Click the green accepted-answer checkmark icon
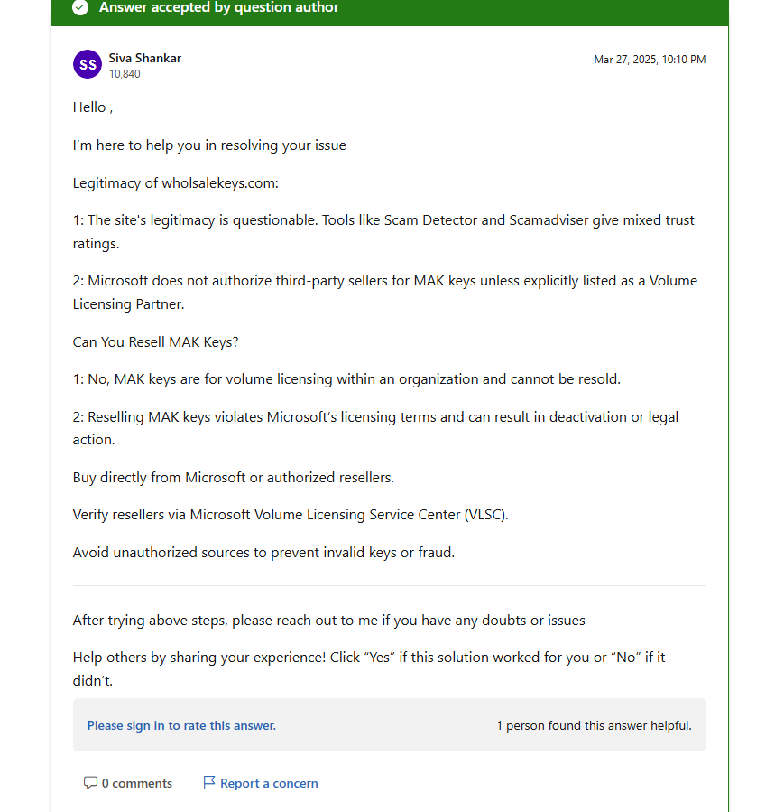The image size is (784, 812). click(x=80, y=7)
